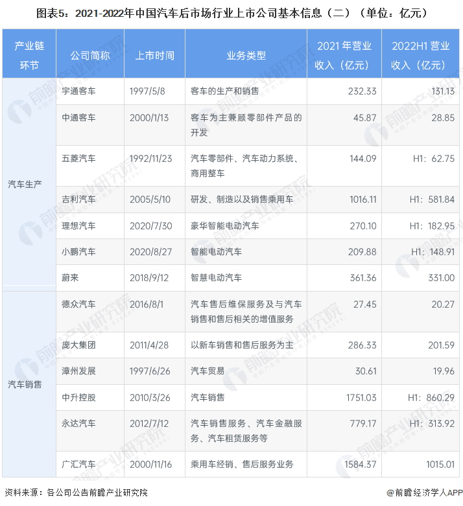Click company name '中通客车'
Viewport: 463px width, 506px height.
(x=78, y=118)
